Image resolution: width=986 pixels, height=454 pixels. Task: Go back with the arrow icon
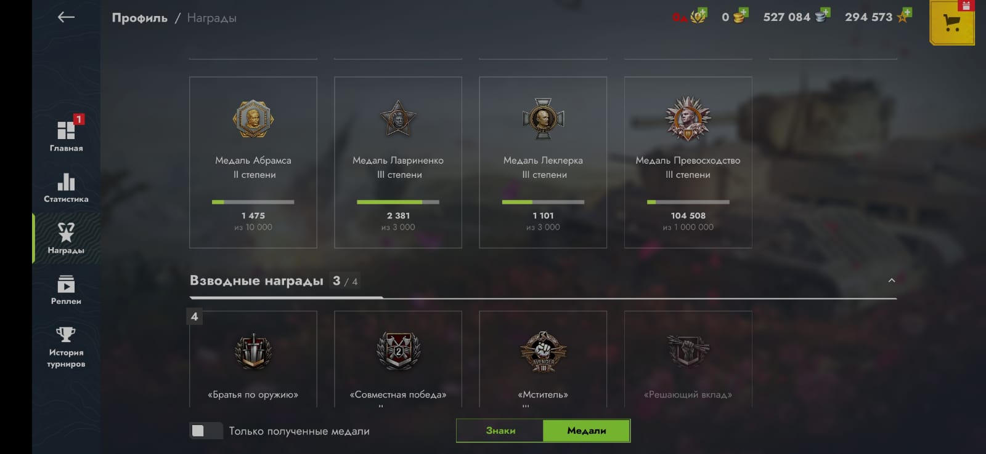66,17
